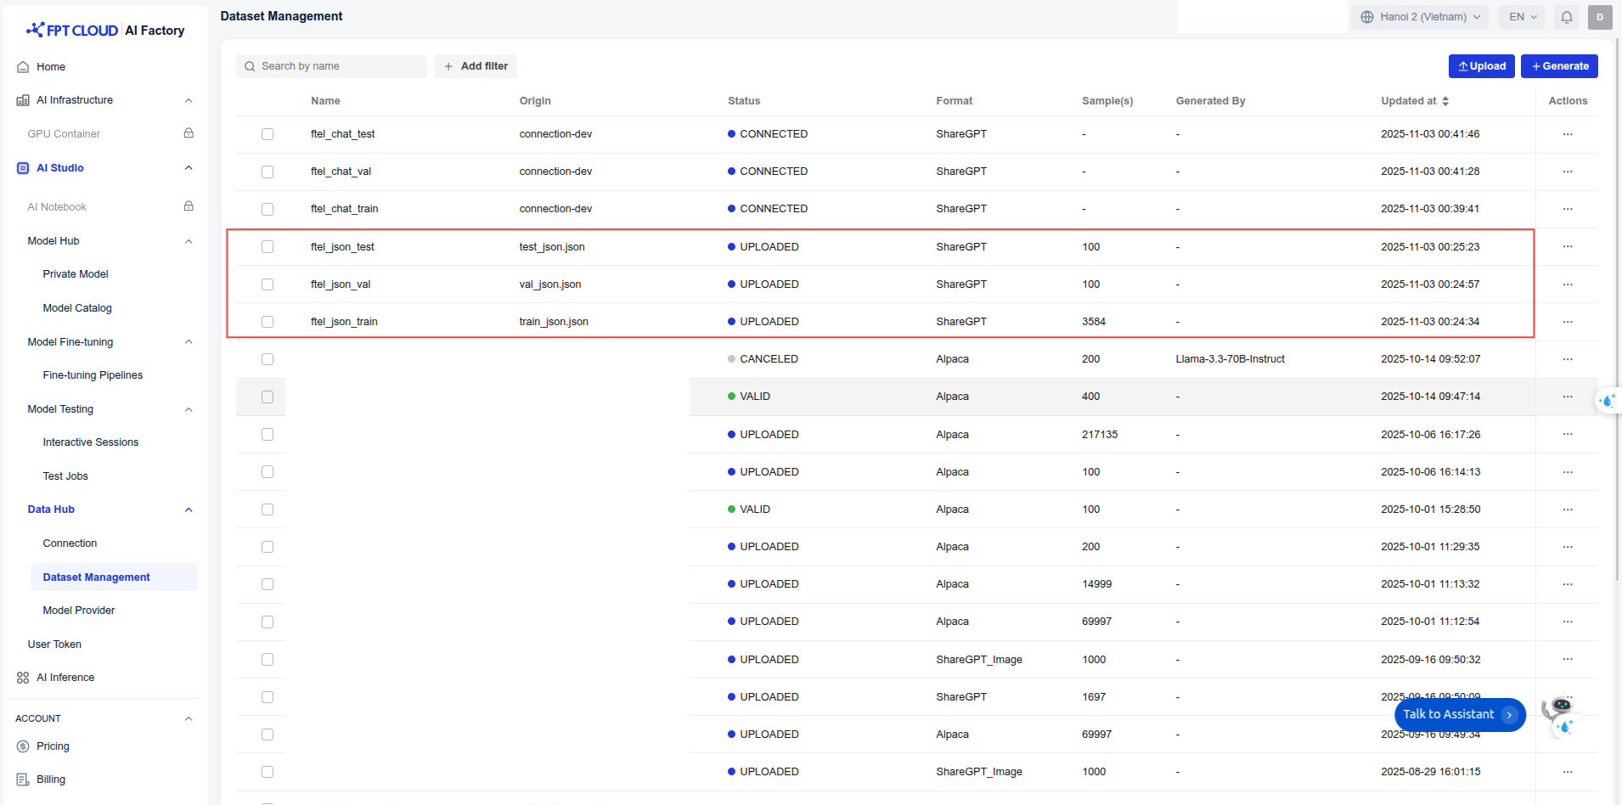Open the EN language dropdown
This screenshot has height=805, width=1622.
pyautogui.click(x=1523, y=17)
